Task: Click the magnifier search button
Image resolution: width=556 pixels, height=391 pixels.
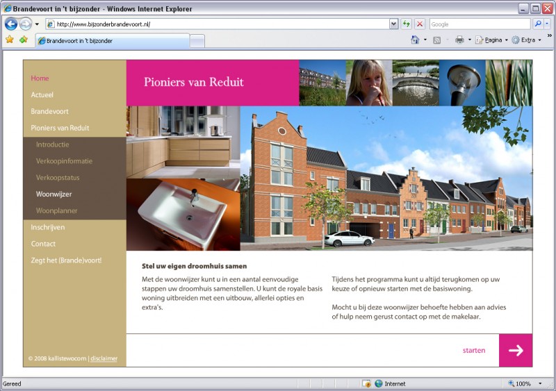Action: [x=538, y=24]
